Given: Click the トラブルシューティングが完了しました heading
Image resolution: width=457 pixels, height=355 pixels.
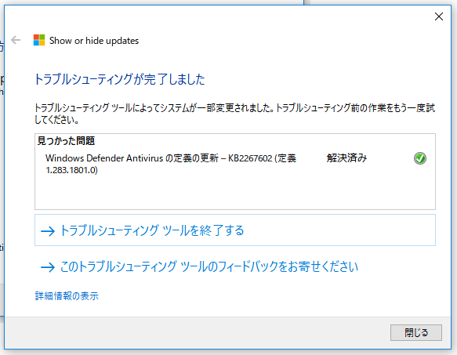Looking at the screenshot, I should click(120, 79).
